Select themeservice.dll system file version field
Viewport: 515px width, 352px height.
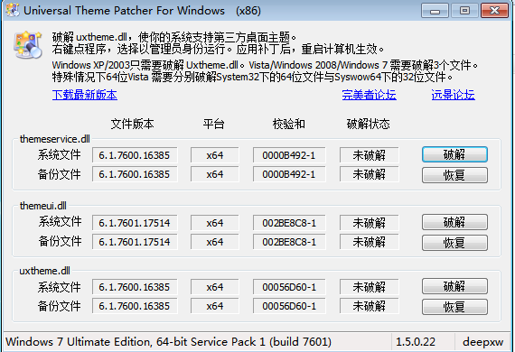coord(135,155)
